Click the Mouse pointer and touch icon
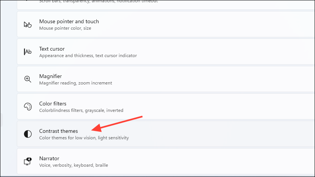315x177 pixels. tap(27, 25)
